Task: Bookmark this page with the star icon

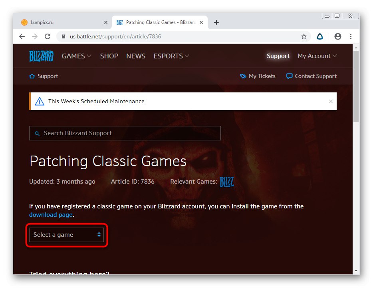Action: tap(304, 36)
